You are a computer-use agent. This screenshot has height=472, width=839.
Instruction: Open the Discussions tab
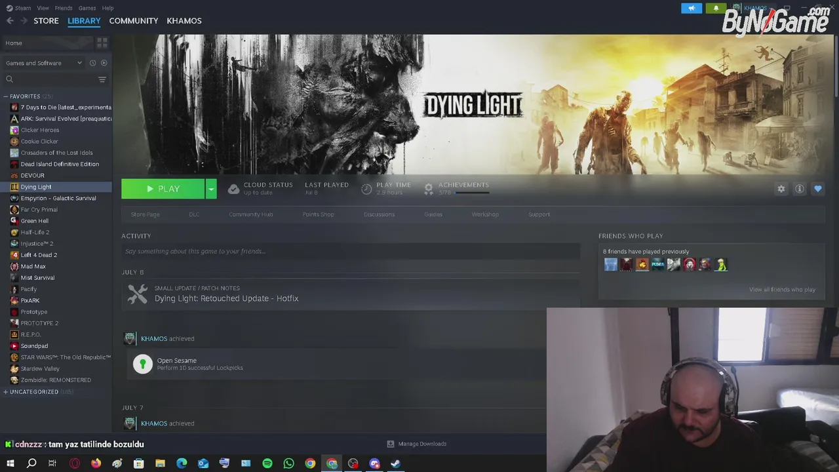click(x=379, y=214)
